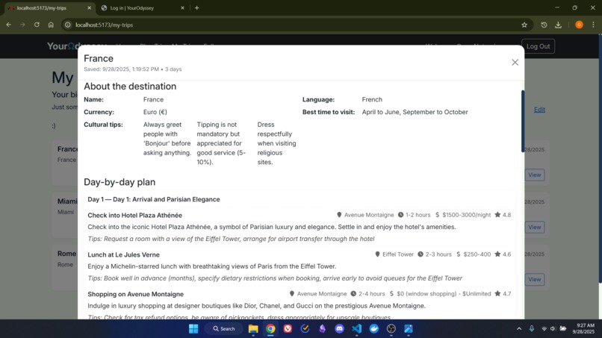The height and width of the screenshot is (338, 602).
Task: Click the browser forward arrow
Action: pyautogui.click(x=22, y=25)
